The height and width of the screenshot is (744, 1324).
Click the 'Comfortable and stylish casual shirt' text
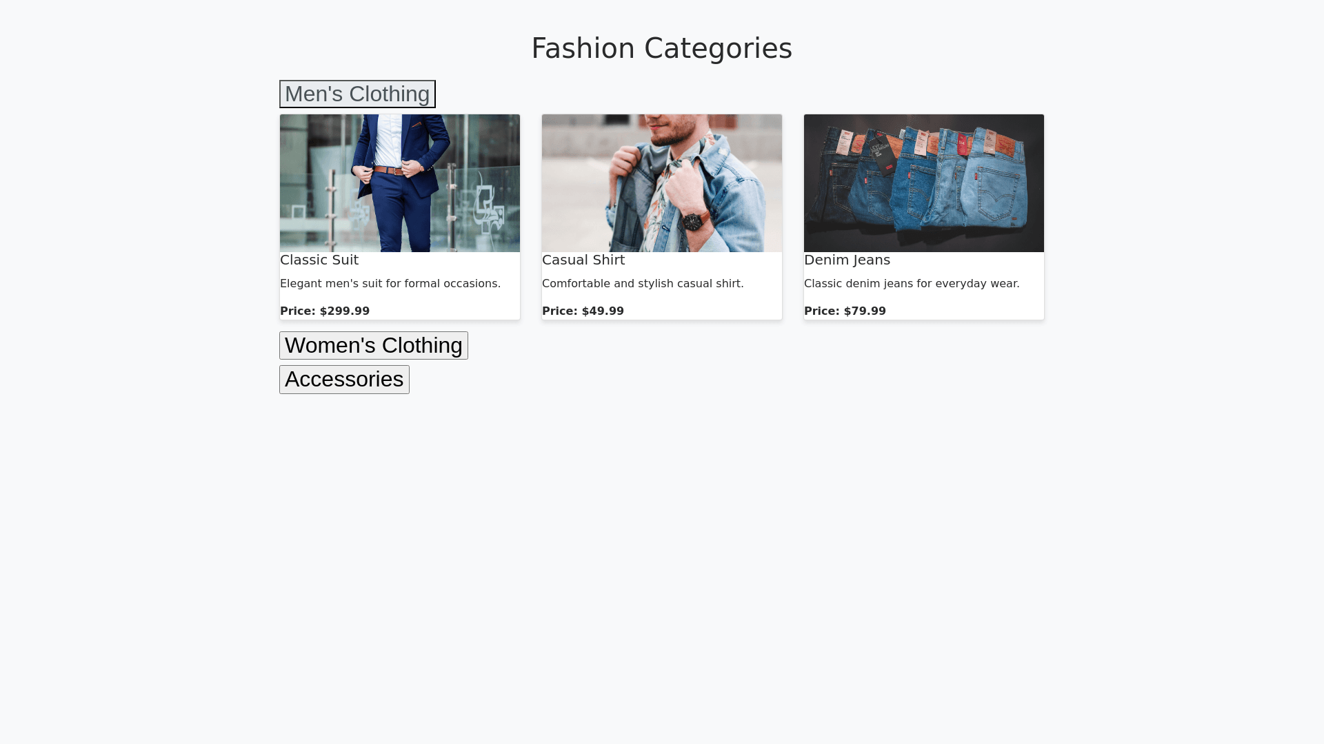pos(643,283)
